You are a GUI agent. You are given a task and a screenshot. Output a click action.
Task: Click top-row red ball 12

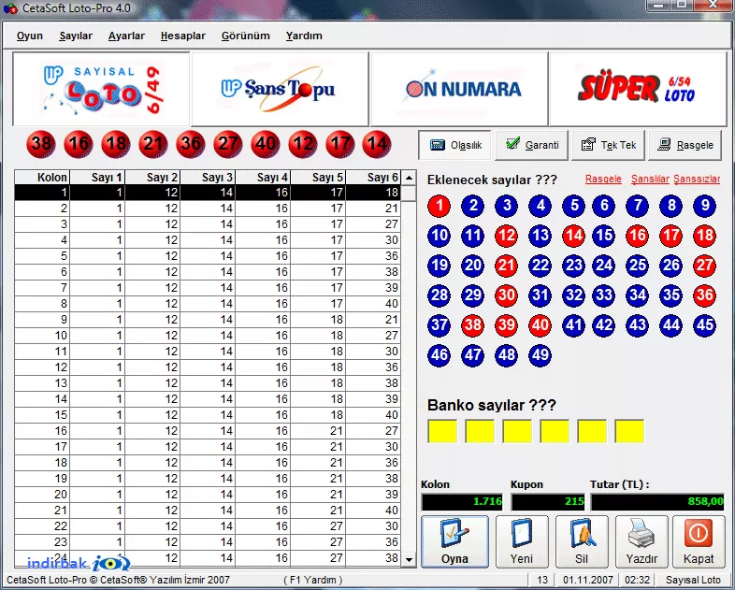(x=302, y=144)
